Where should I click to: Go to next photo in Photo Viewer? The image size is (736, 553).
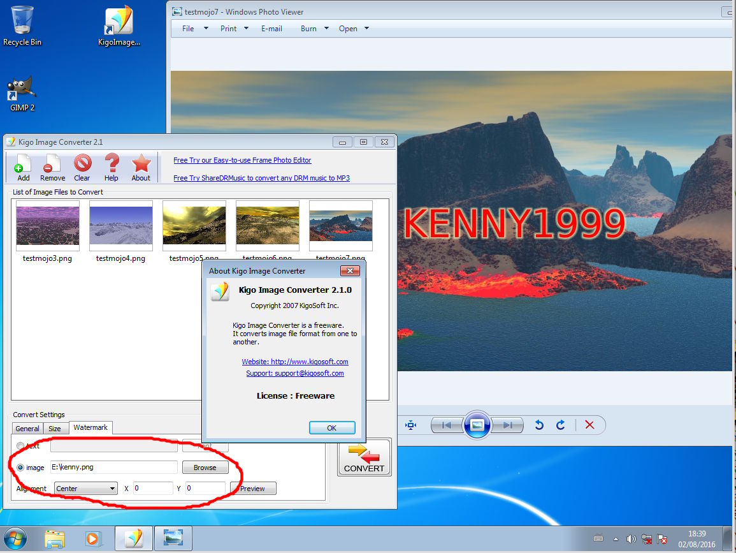pos(507,425)
